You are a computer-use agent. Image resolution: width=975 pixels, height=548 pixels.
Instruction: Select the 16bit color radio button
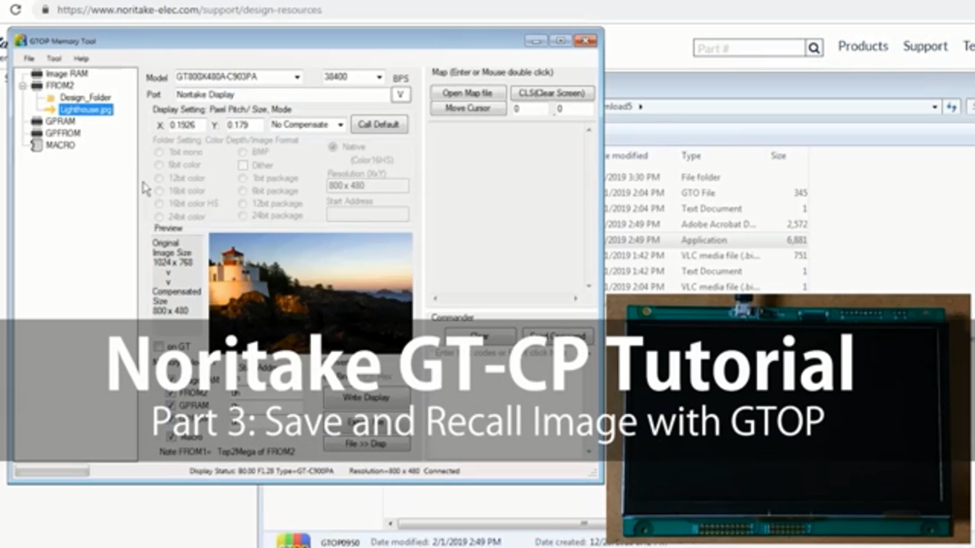(x=159, y=191)
